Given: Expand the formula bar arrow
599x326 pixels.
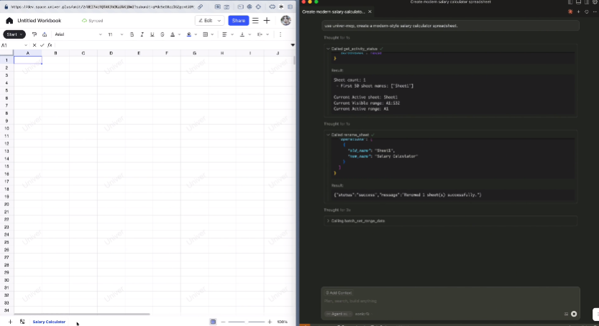Looking at the screenshot, I should (x=293, y=45).
